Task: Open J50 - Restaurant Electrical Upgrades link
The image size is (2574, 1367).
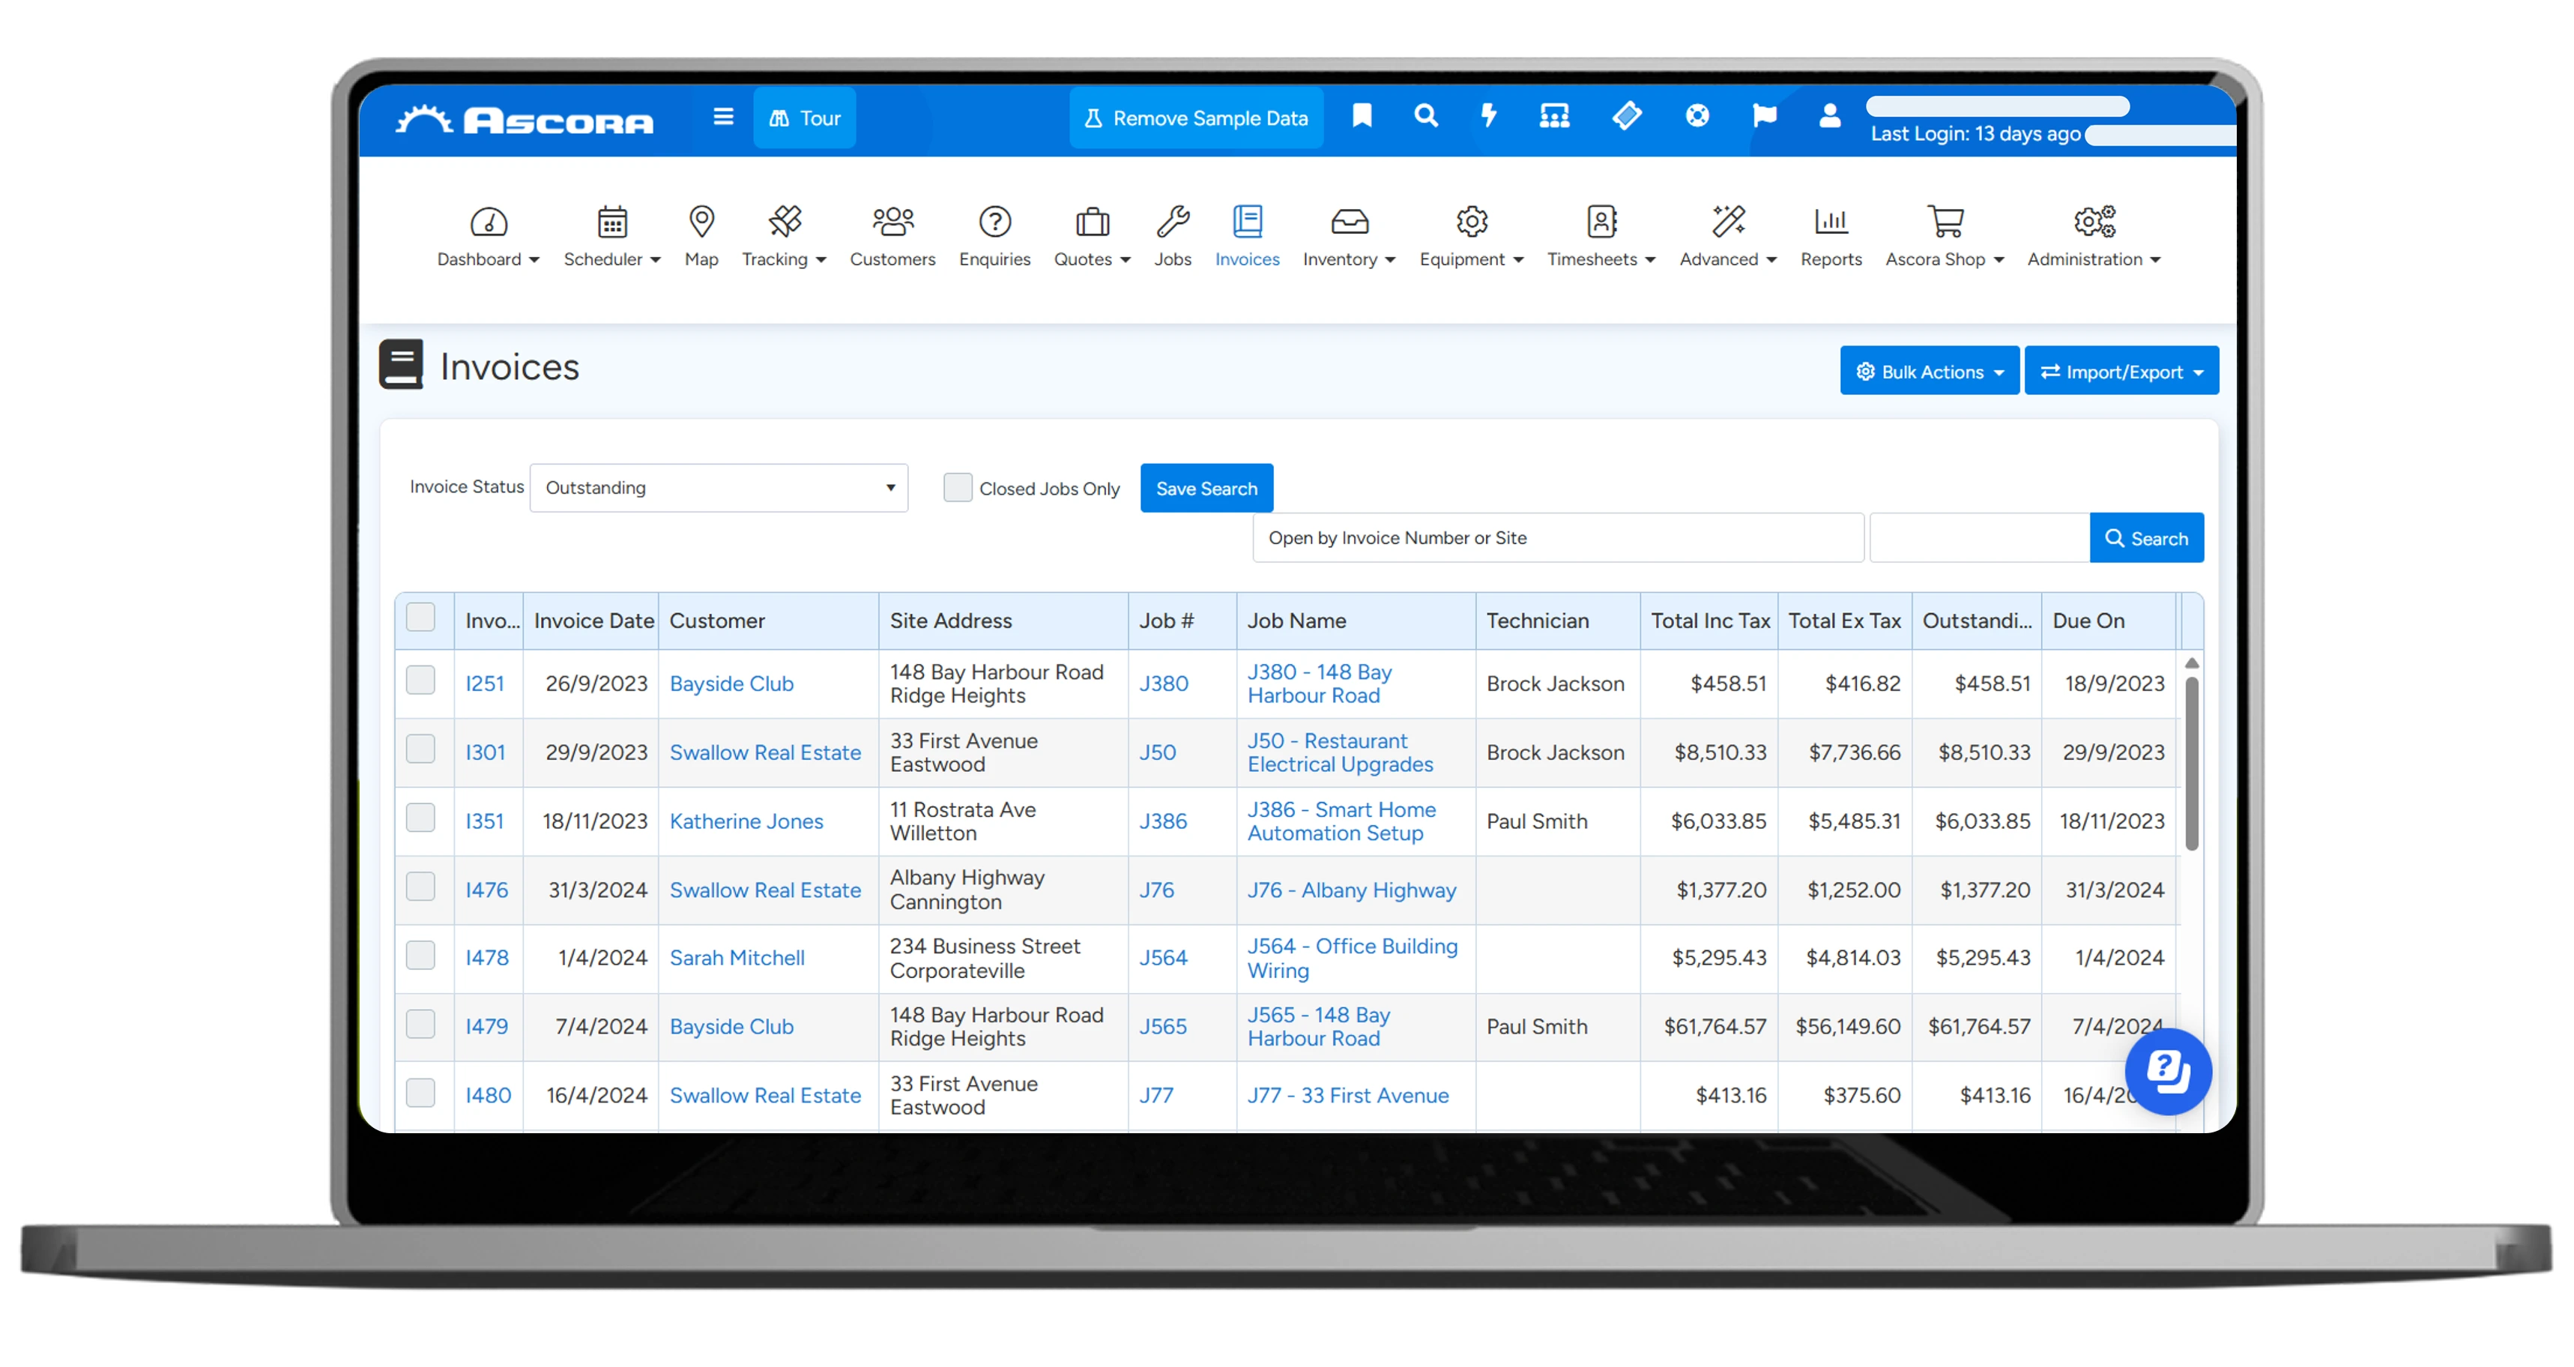Action: [x=1340, y=752]
